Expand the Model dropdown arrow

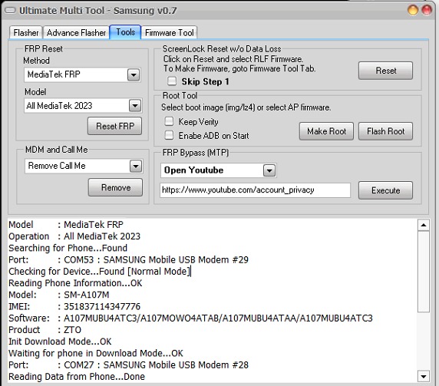tap(135, 106)
